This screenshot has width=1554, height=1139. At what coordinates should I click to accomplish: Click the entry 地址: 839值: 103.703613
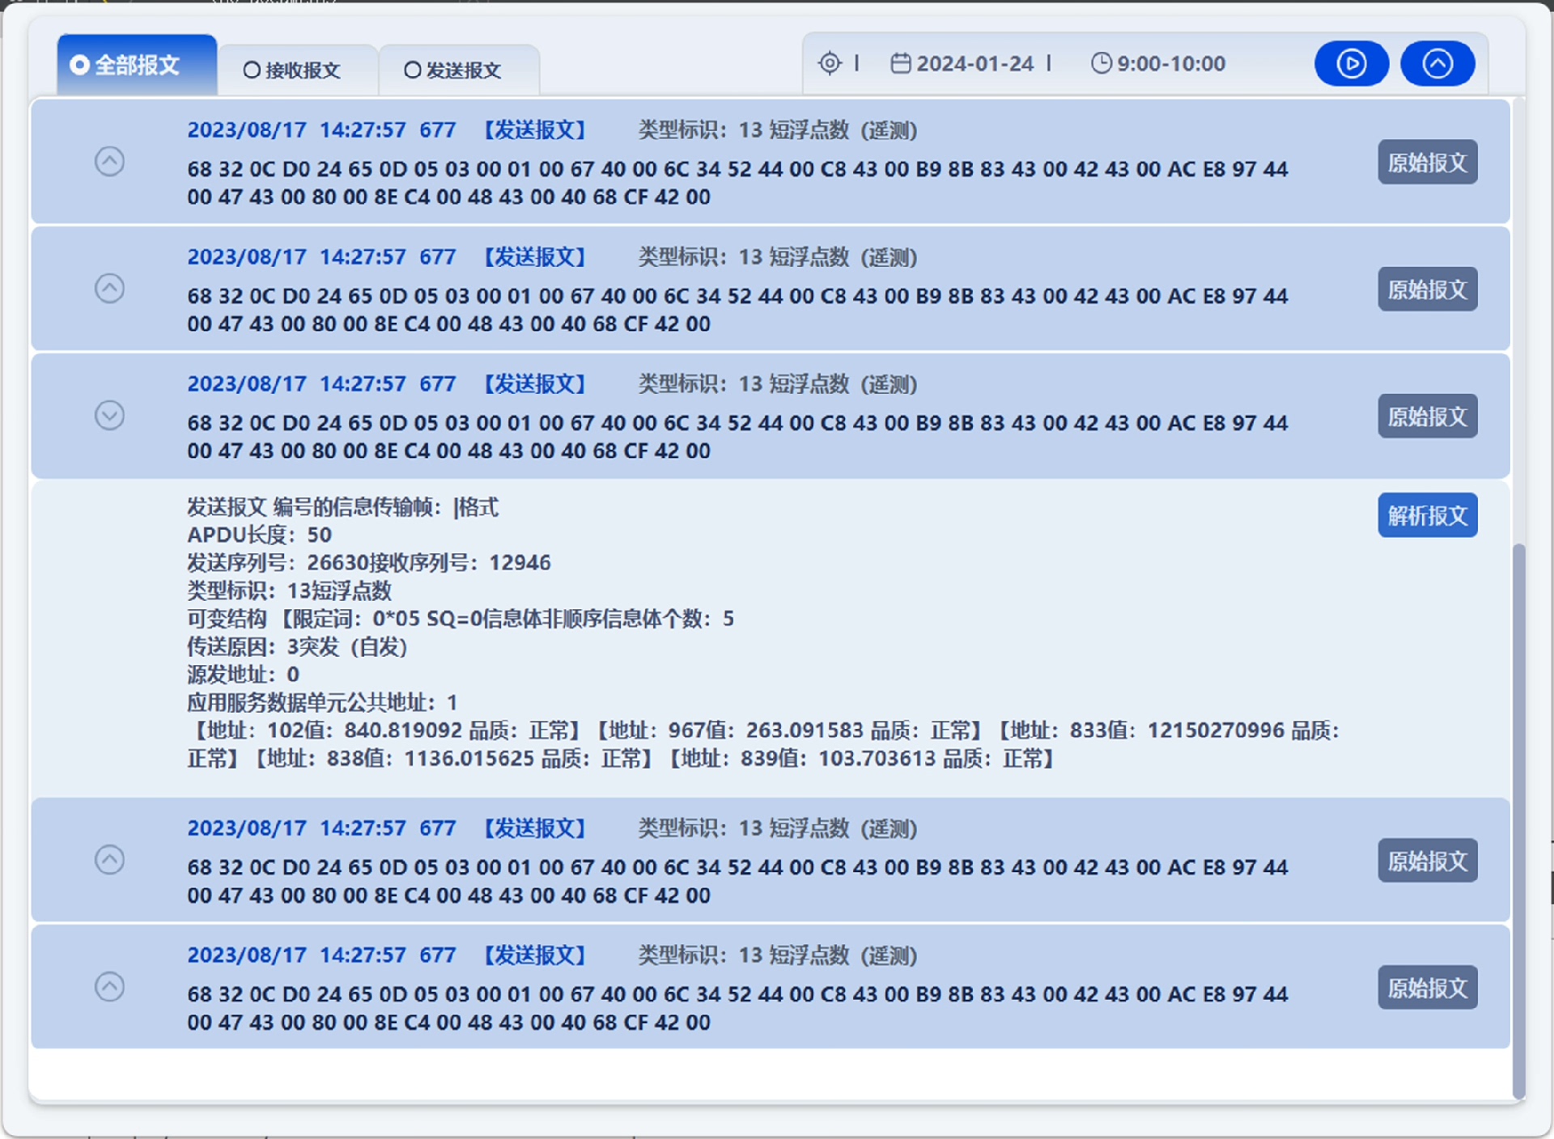[x=860, y=759]
